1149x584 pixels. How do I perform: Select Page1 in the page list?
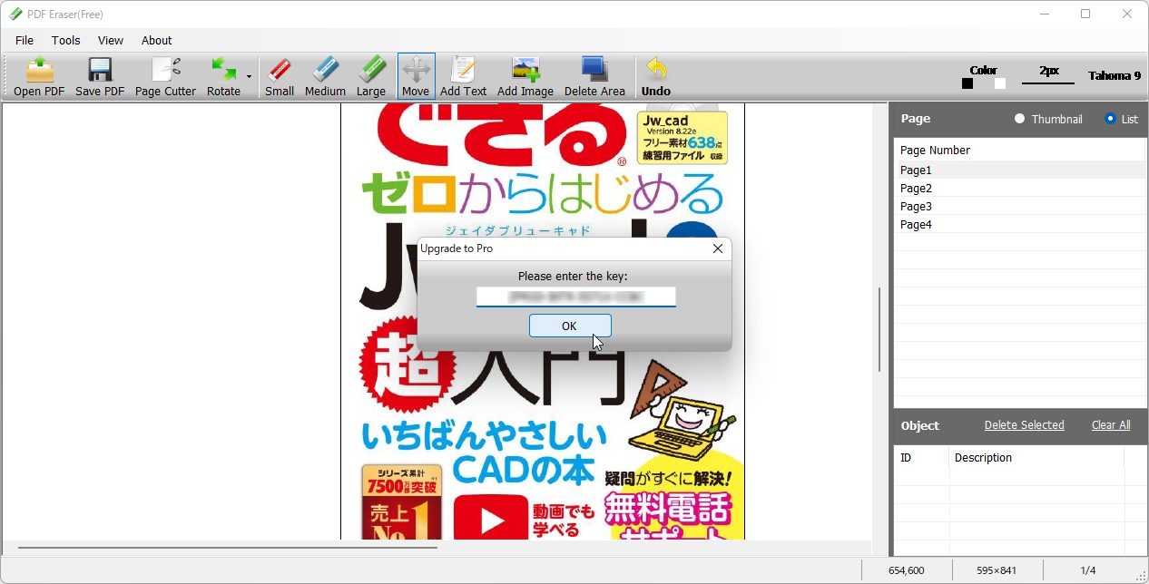[x=1019, y=170]
